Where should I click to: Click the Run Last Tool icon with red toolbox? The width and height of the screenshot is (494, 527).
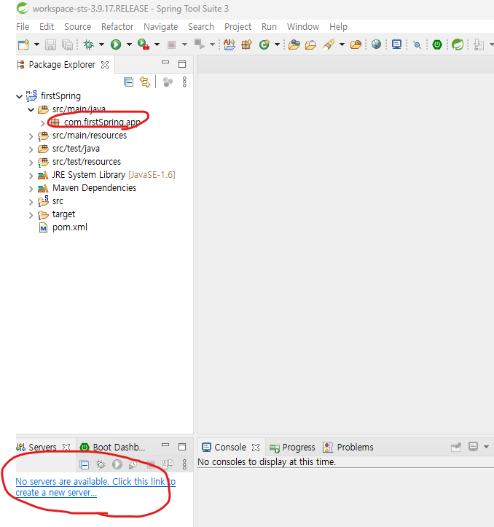click(x=144, y=44)
